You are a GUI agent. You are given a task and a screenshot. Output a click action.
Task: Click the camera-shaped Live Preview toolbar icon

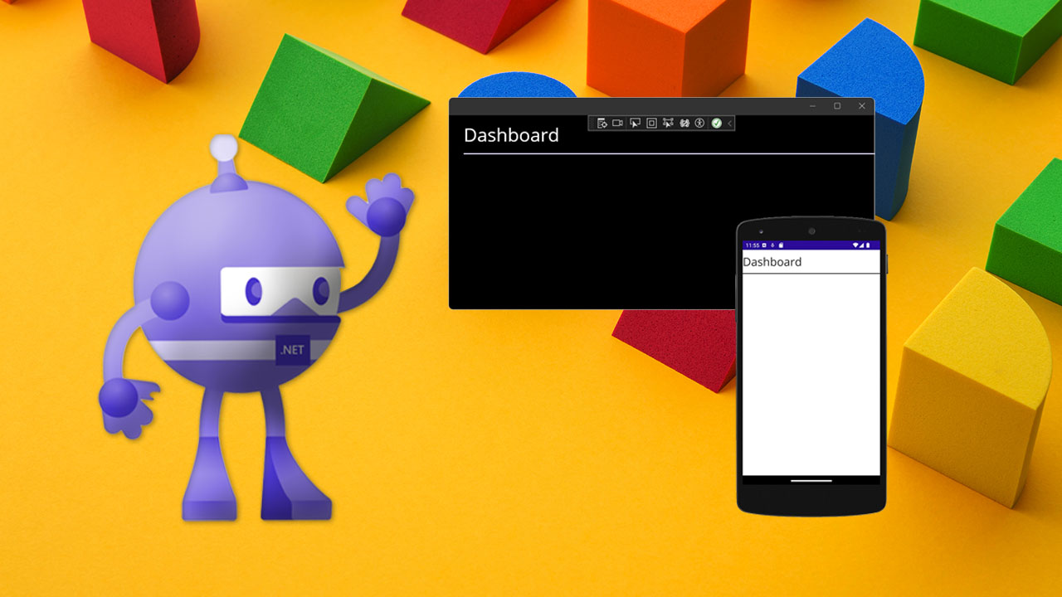(x=617, y=123)
